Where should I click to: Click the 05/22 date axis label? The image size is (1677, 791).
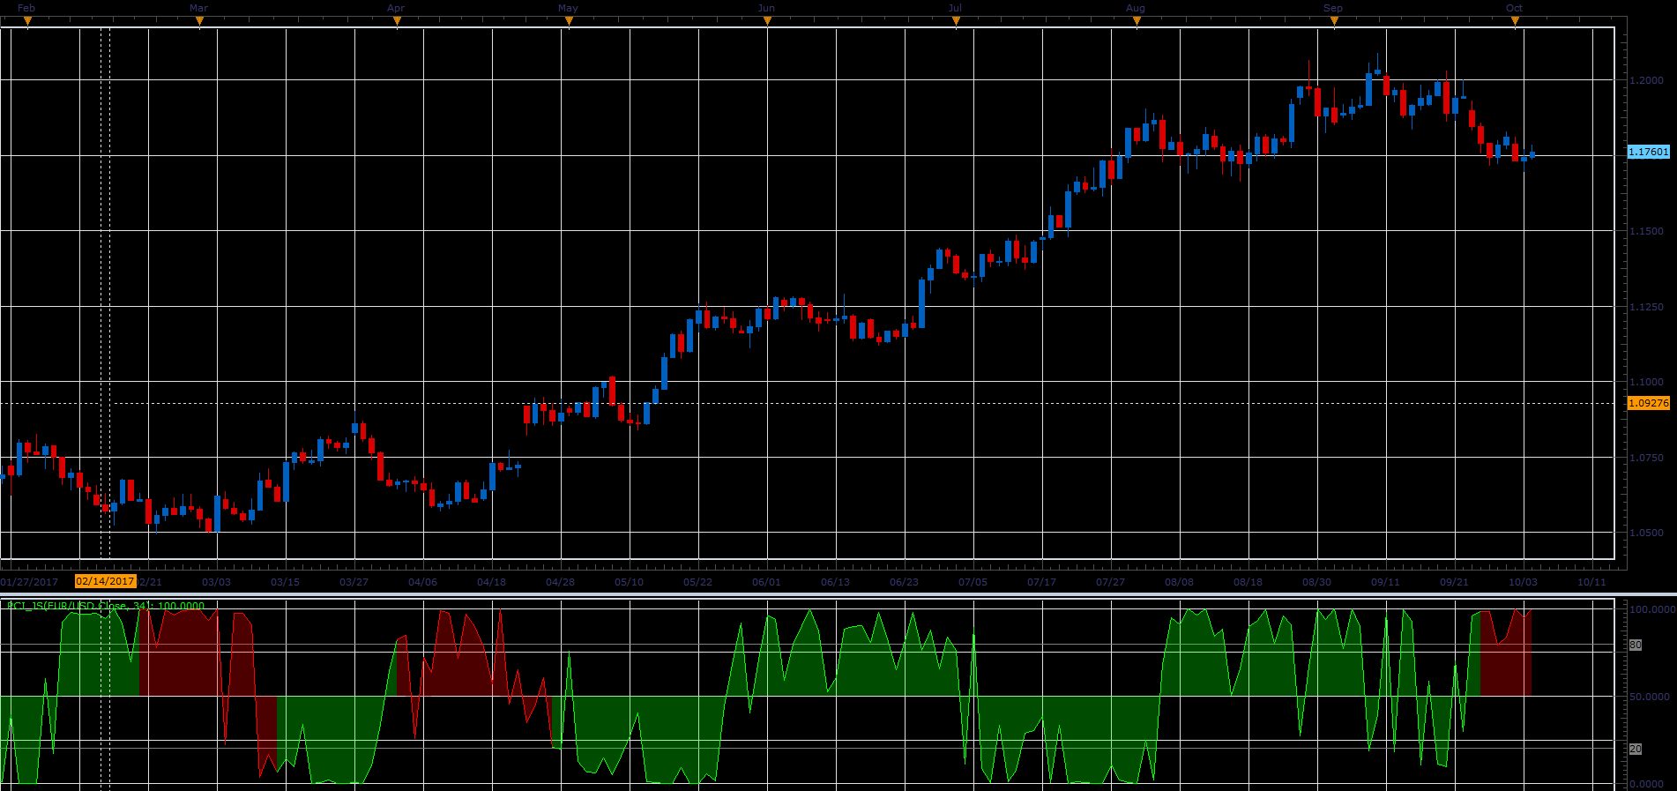[698, 582]
